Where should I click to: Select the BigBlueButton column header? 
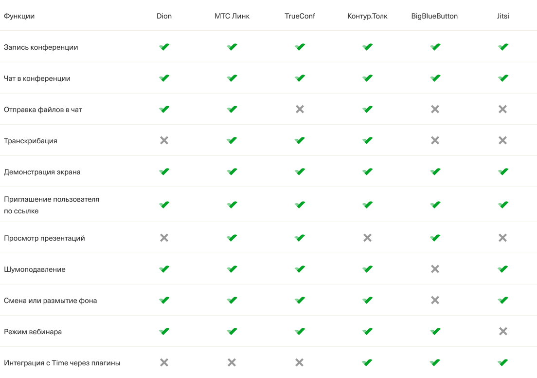(x=434, y=16)
